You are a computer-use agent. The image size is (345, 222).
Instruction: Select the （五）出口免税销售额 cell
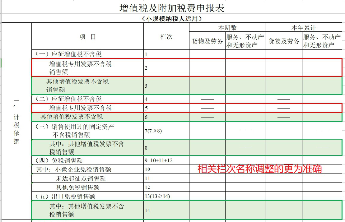88,196
